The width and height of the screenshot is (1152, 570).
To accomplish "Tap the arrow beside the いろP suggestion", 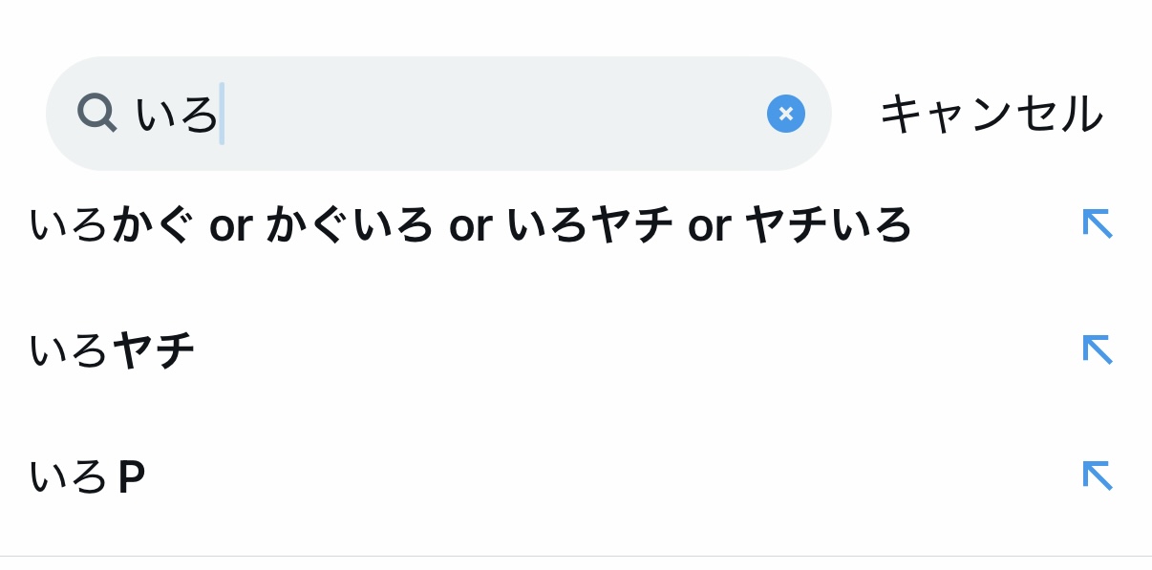I will click(1097, 475).
